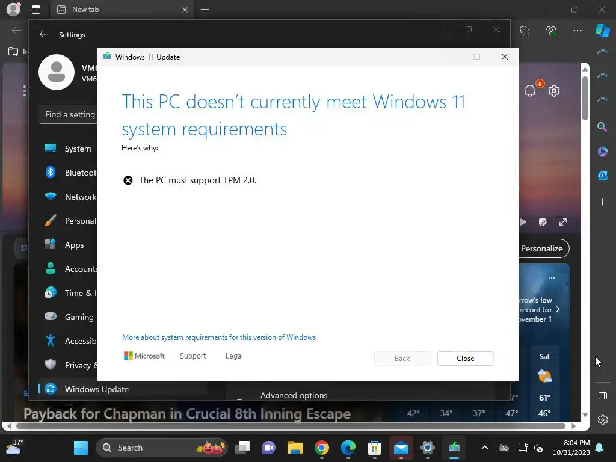Image resolution: width=616 pixels, height=462 pixels.
Task: Open the Windows Start menu
Action: [81, 448]
